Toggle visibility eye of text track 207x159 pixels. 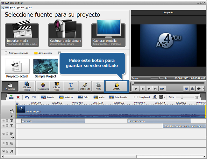(4, 126)
